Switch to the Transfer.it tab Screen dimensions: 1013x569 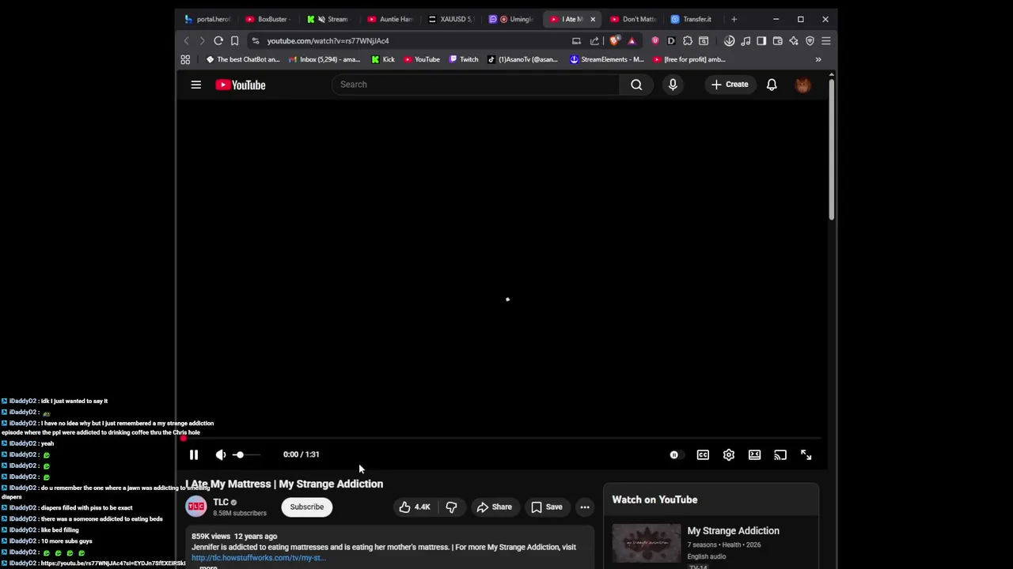(692, 19)
